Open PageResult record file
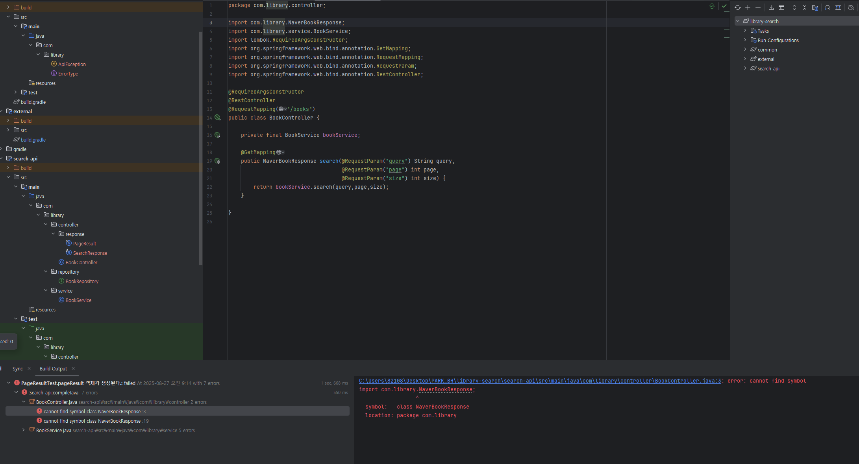The width and height of the screenshot is (859, 464). pos(84,243)
